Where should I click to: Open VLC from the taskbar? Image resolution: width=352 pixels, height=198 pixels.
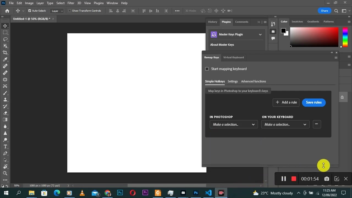tap(82, 193)
